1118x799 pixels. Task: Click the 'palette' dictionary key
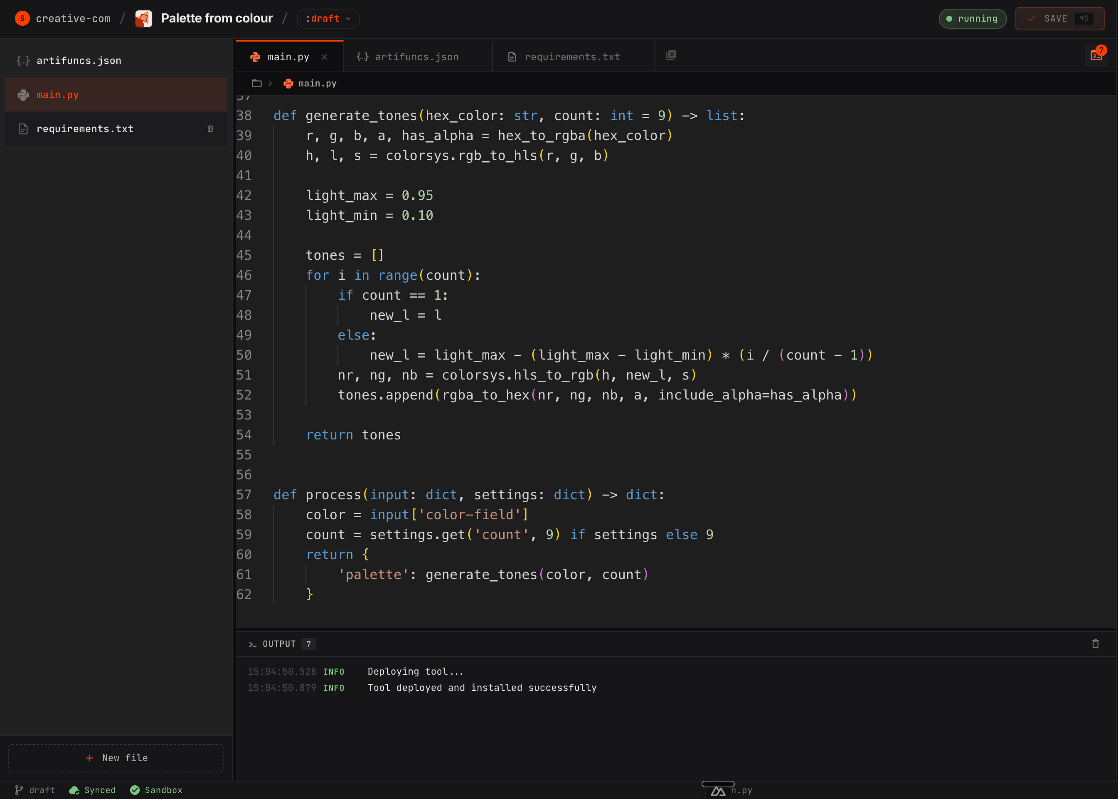click(373, 575)
